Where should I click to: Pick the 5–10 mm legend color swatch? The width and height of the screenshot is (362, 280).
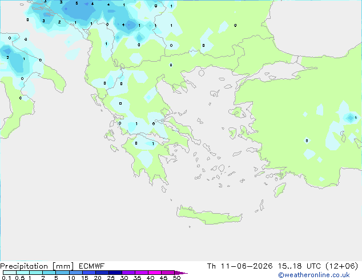tap(62, 273)
